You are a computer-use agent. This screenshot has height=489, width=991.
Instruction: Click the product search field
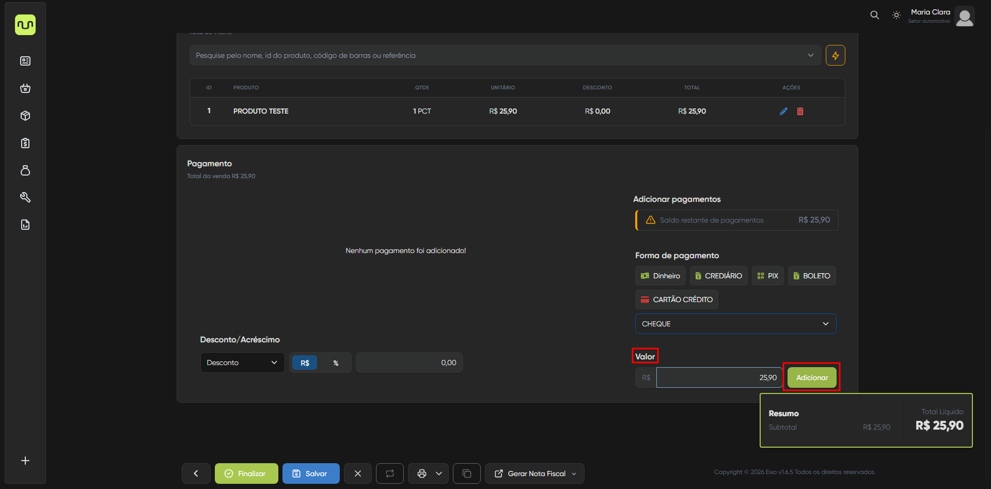[x=498, y=55]
